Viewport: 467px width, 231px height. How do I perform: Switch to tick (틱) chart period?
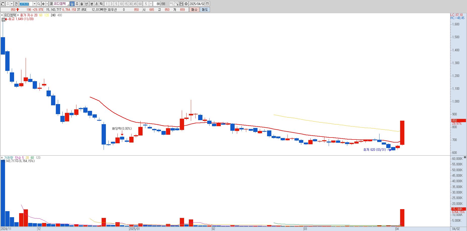tap(101, 4)
